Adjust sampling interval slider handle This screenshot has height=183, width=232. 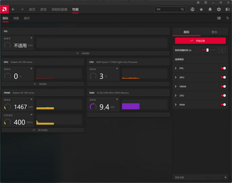point(208,50)
